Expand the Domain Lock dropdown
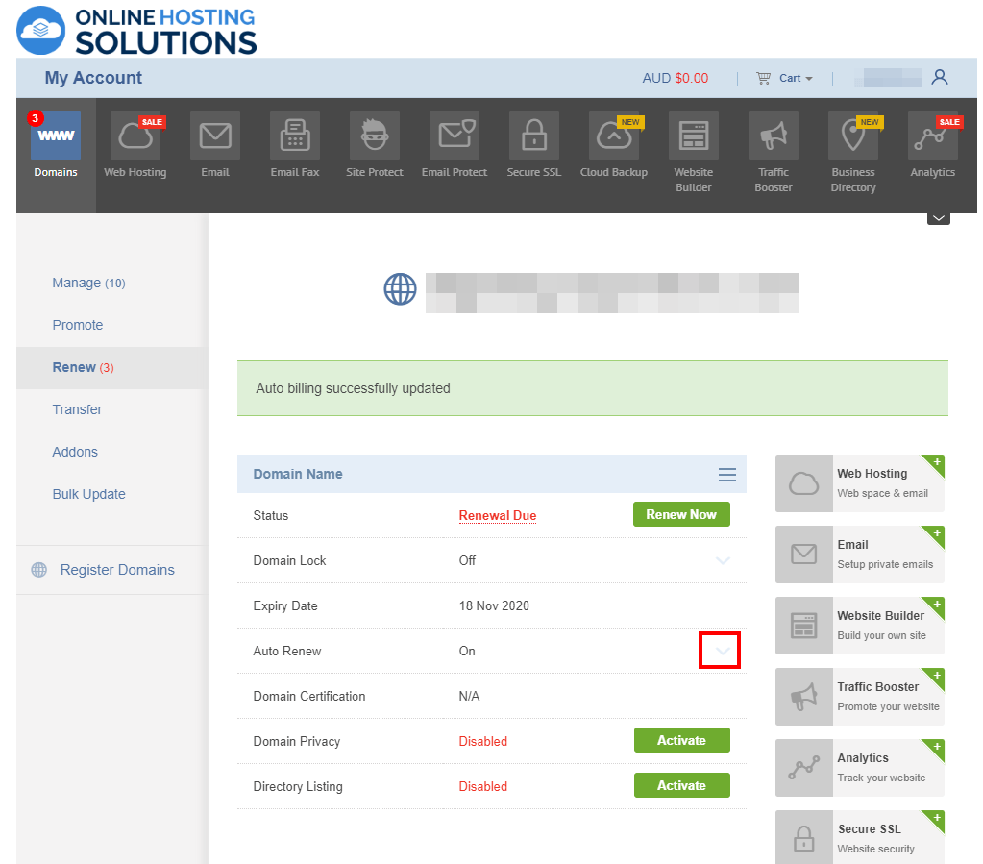The height and width of the screenshot is (864, 983). point(723,560)
